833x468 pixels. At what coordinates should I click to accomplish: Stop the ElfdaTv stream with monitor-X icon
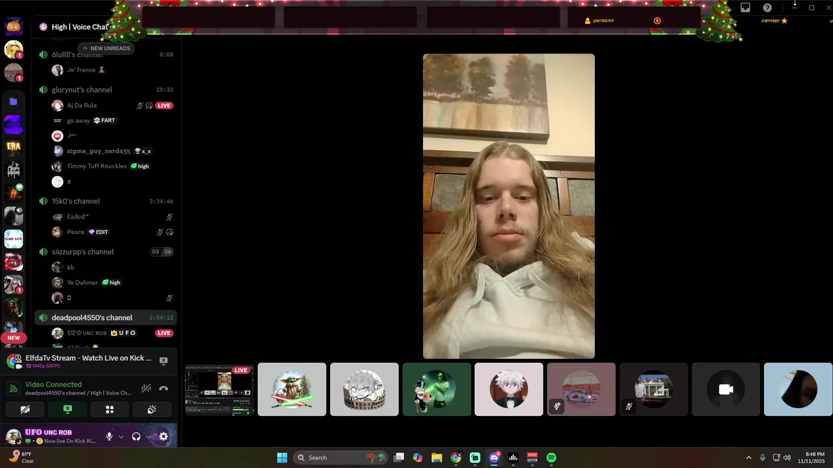point(163,360)
